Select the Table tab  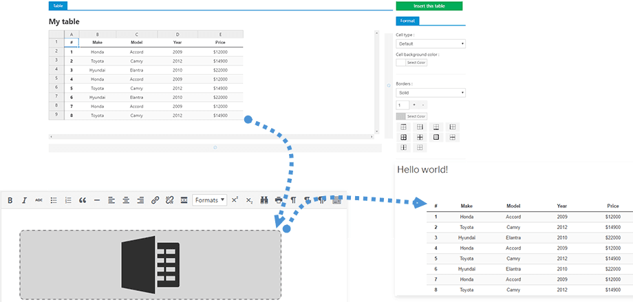pos(58,6)
